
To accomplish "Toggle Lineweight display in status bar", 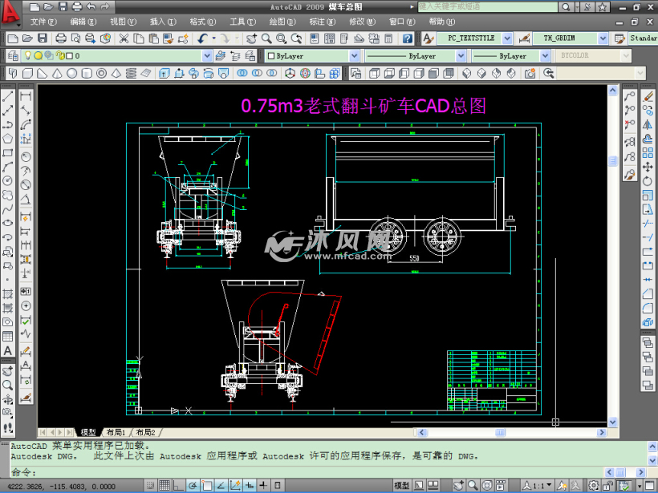I will [263, 486].
